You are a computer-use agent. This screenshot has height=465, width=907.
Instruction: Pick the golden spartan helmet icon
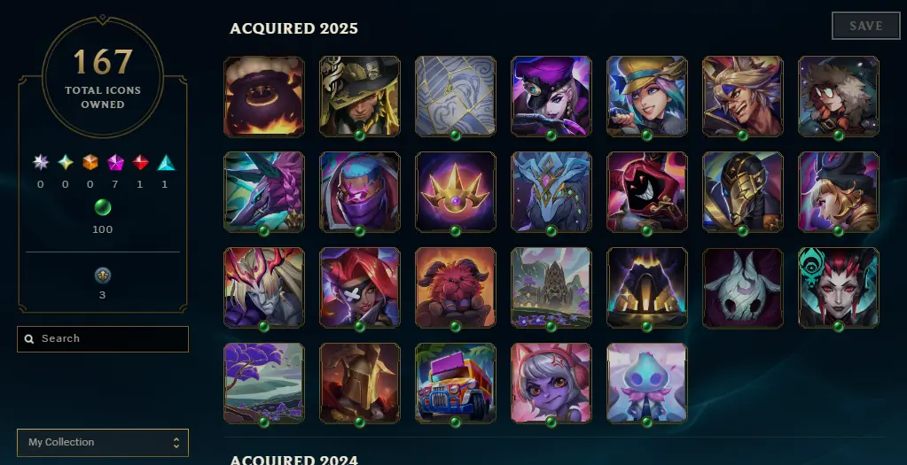coord(360,384)
